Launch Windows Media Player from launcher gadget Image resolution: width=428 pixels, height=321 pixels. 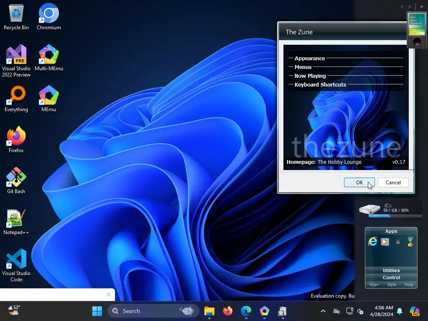point(385,242)
